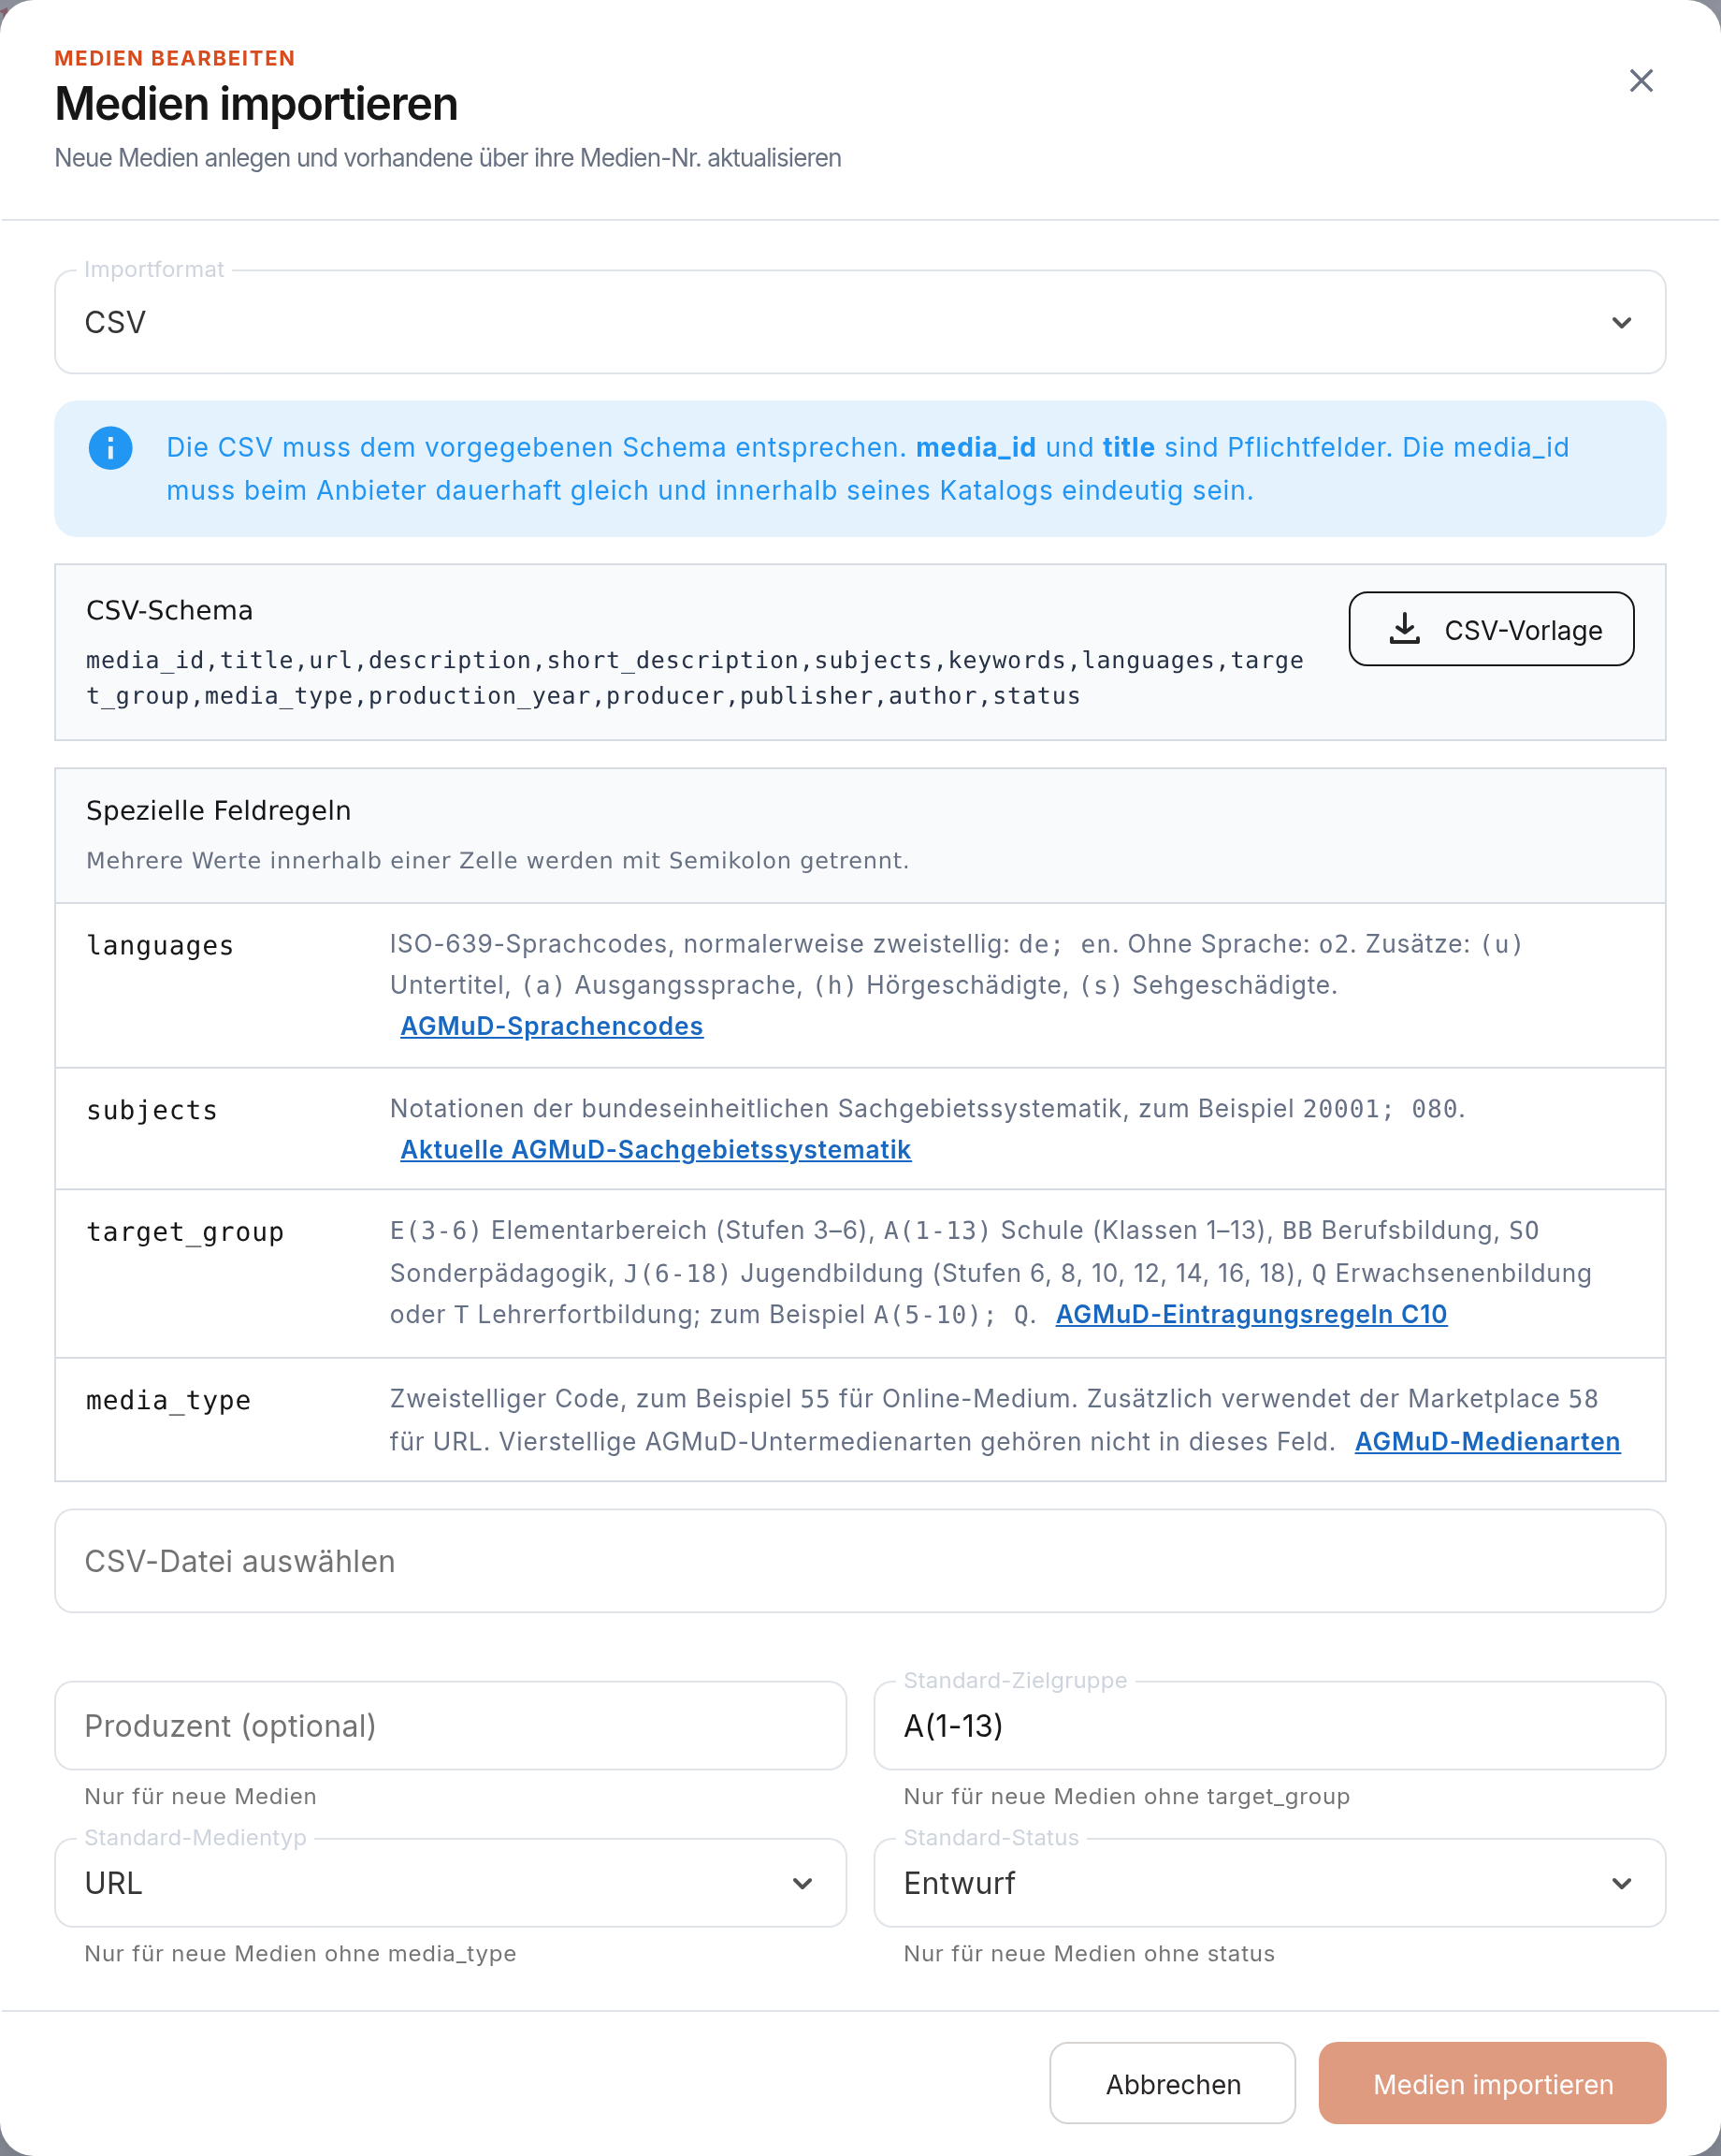Click the Abbrechen button
1721x2156 pixels.
pos(1172,2083)
